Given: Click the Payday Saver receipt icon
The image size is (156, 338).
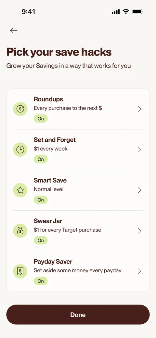Looking at the screenshot, I should pyautogui.click(x=20, y=271).
